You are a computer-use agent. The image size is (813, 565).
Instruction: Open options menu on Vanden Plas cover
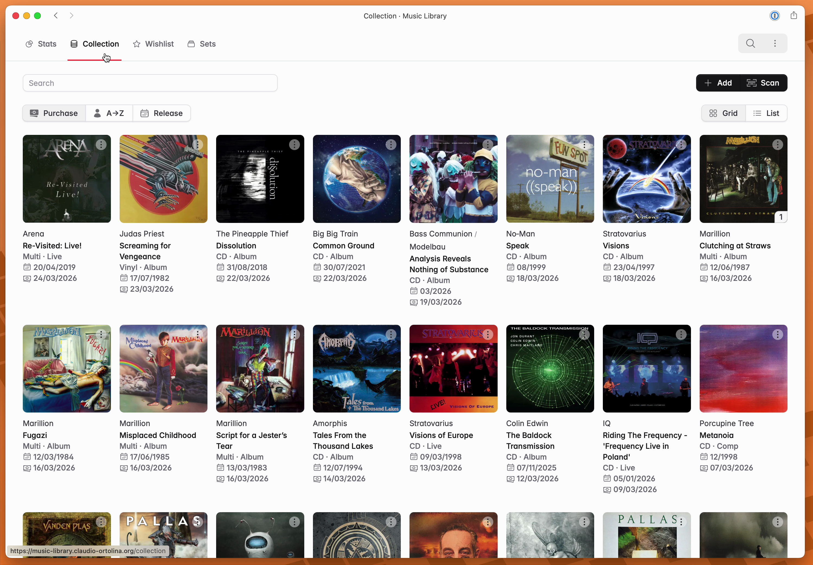101,522
